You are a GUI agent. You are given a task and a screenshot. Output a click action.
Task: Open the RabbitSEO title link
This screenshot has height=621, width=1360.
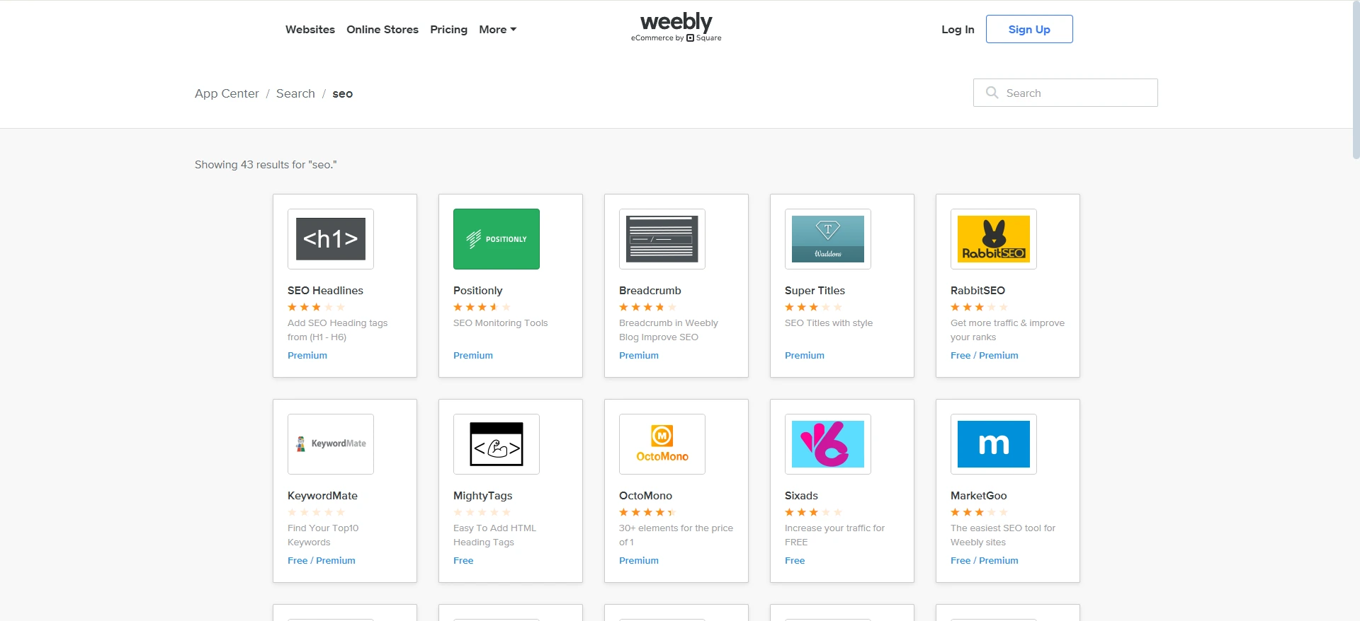[977, 291]
